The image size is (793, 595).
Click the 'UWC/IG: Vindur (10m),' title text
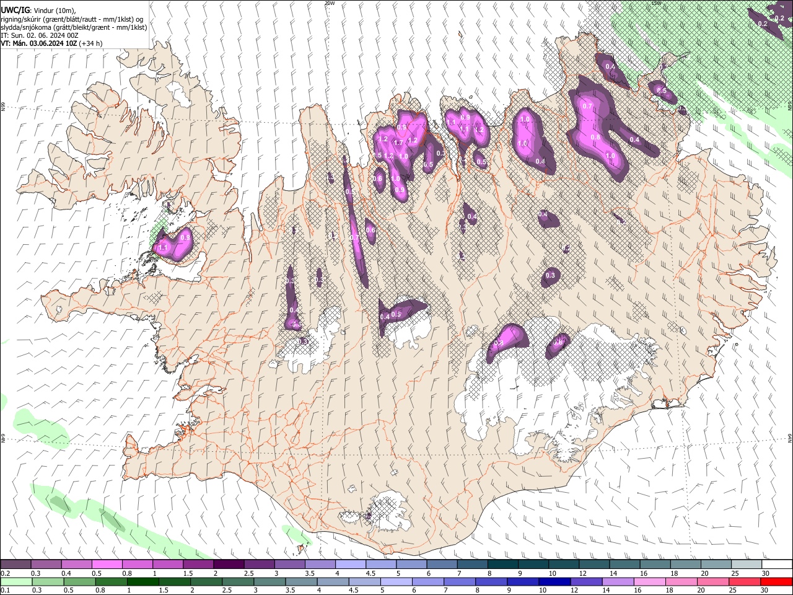38,10
